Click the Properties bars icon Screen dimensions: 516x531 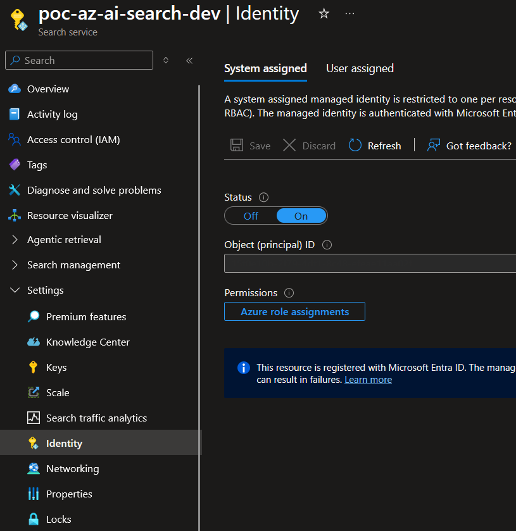click(x=34, y=494)
